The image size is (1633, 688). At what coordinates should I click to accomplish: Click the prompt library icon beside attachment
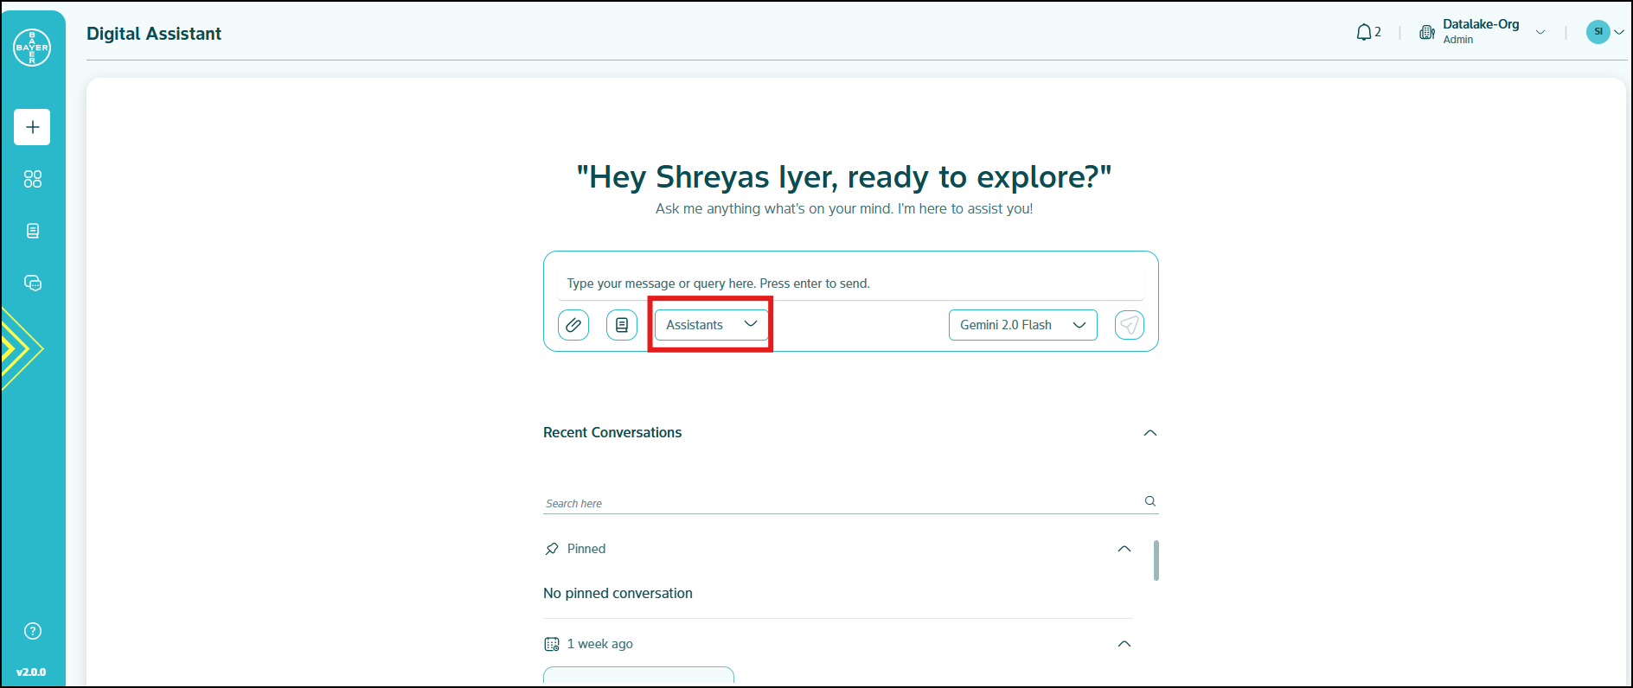coord(621,325)
